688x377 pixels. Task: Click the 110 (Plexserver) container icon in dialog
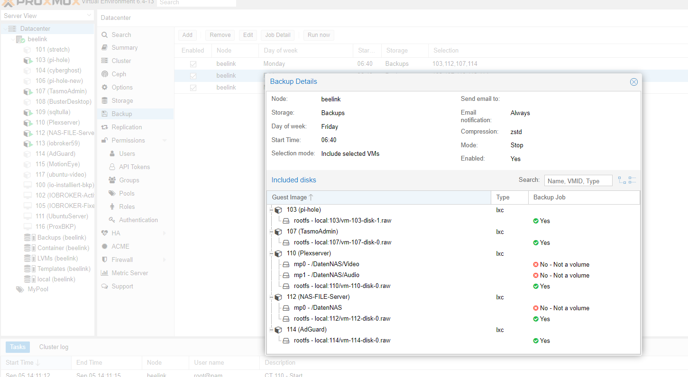tap(278, 254)
